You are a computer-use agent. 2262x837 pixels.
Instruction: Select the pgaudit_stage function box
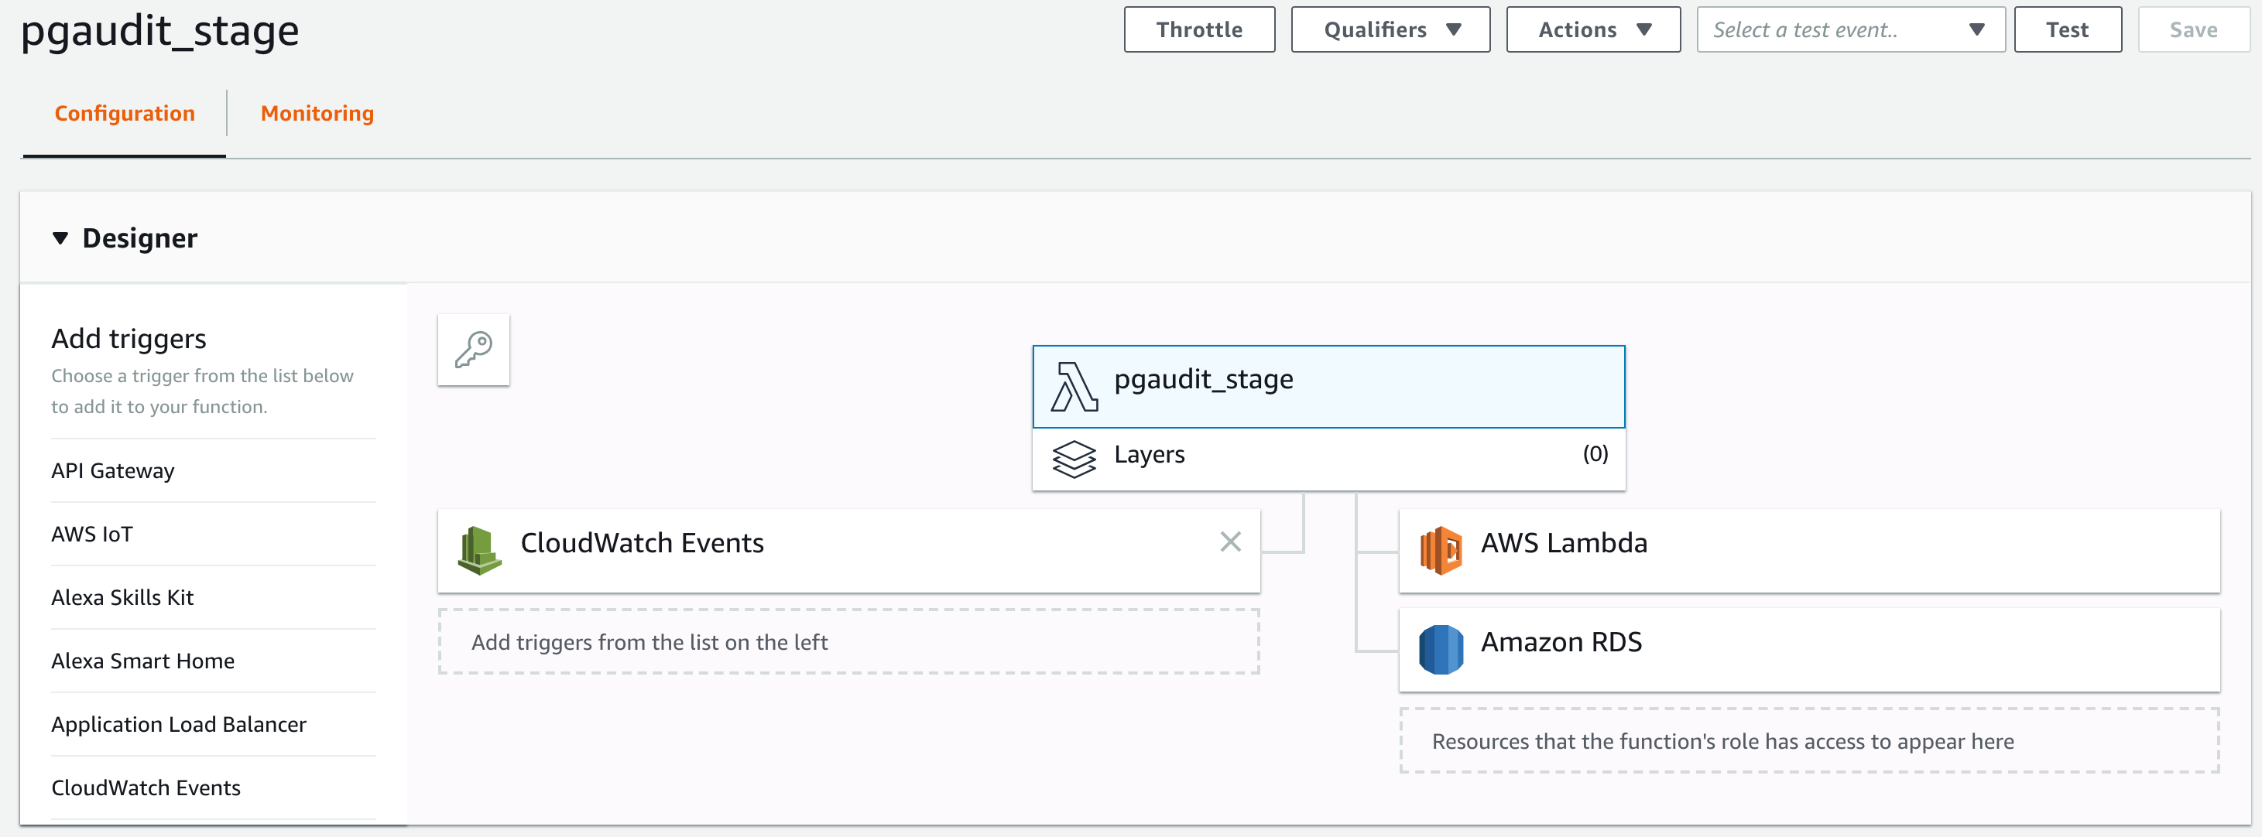[x=1328, y=387]
